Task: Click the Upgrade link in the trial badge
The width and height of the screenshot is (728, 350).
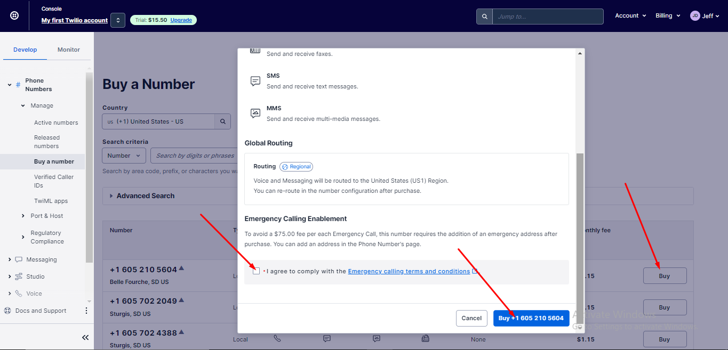Action: coord(181,20)
